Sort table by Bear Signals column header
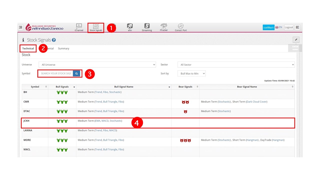320x180 pixels. tap(185, 87)
